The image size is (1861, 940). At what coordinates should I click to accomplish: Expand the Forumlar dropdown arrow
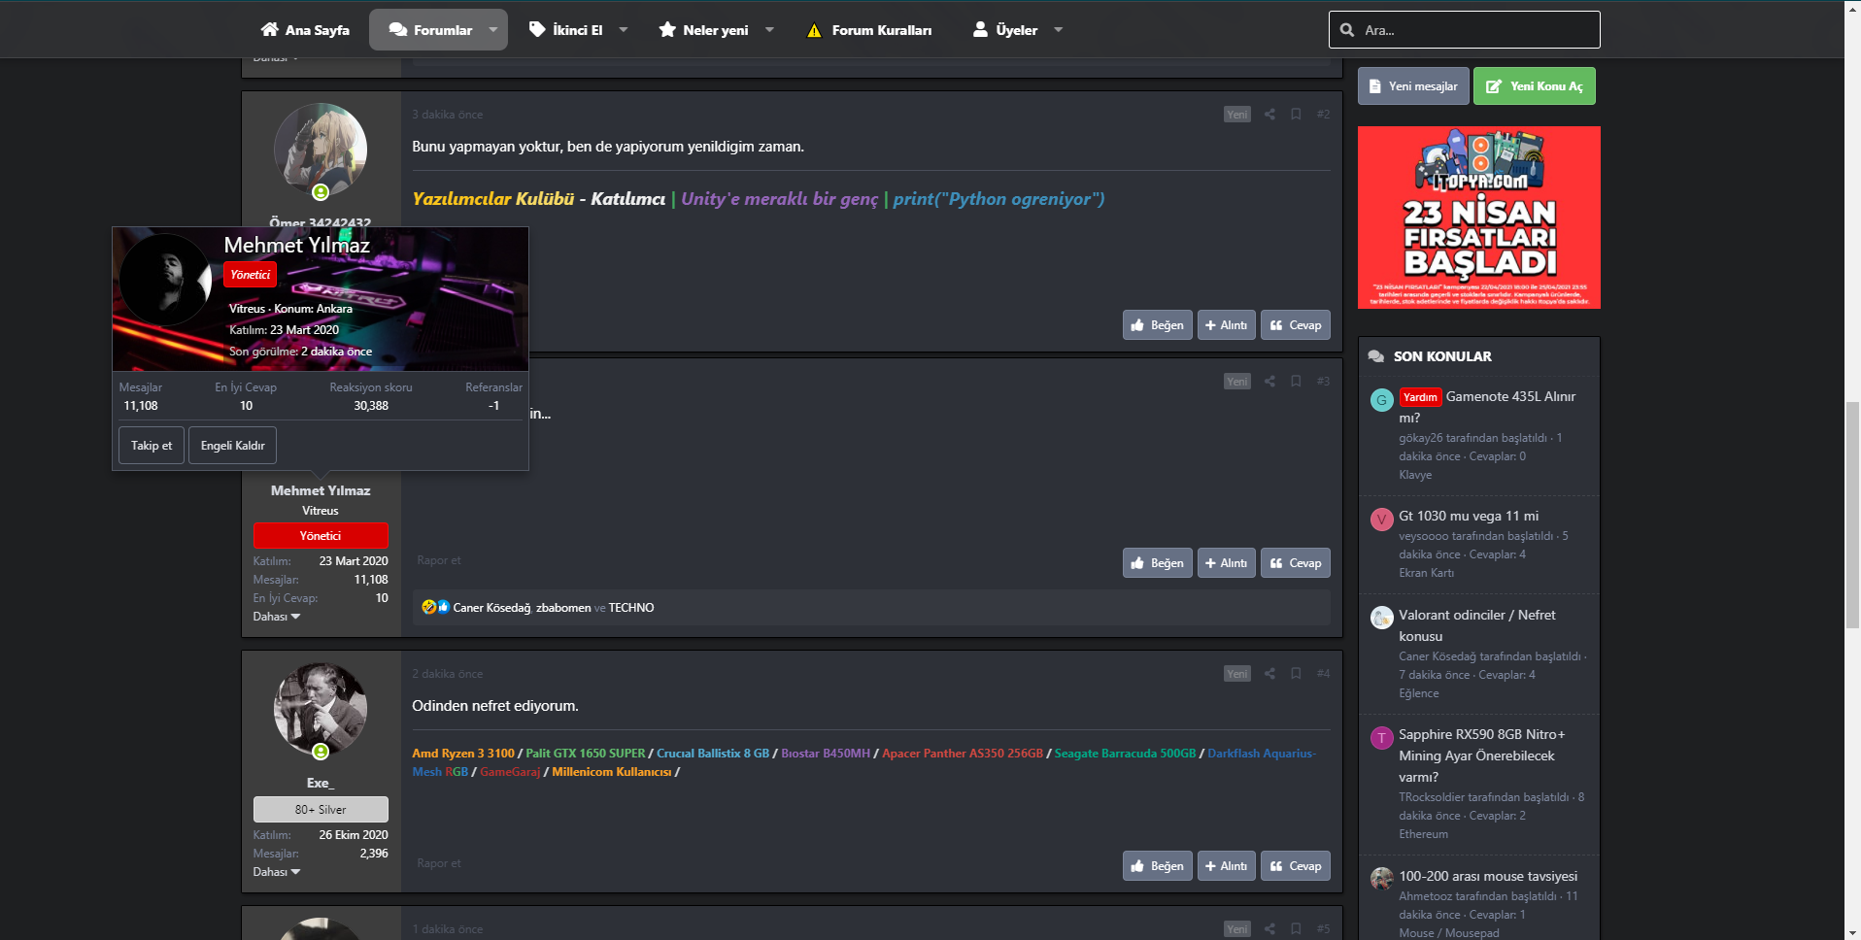tap(493, 30)
